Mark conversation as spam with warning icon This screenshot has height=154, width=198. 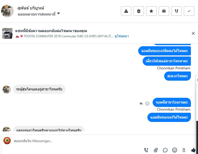point(126,11)
